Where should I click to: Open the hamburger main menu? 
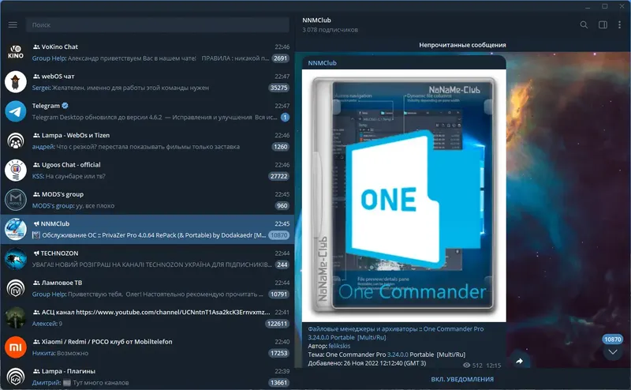[13, 25]
